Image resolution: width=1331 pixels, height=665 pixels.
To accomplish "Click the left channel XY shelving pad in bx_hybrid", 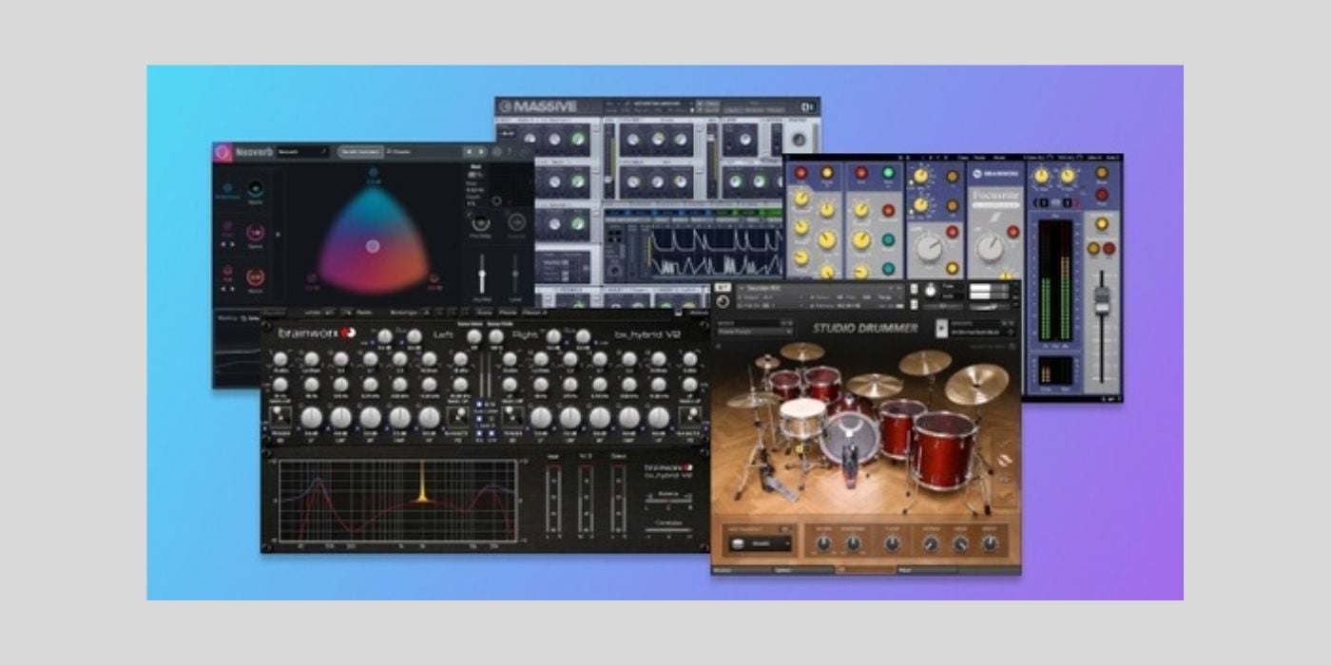I will click(280, 415).
